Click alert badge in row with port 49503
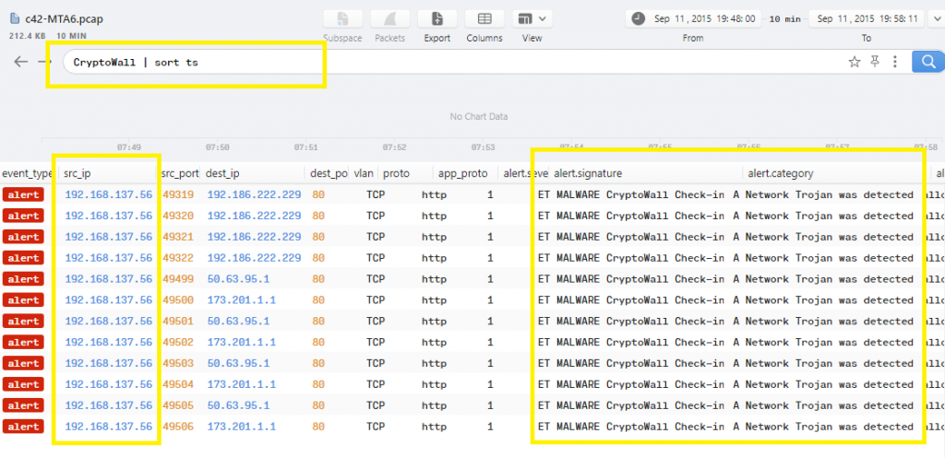This screenshot has height=457, width=945. point(23,363)
